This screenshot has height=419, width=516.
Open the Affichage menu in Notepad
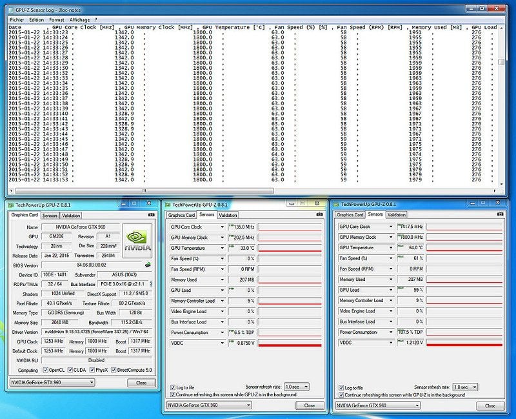click(79, 20)
